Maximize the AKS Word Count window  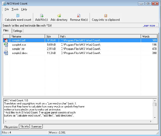pyautogui.click(x=148, y=4)
